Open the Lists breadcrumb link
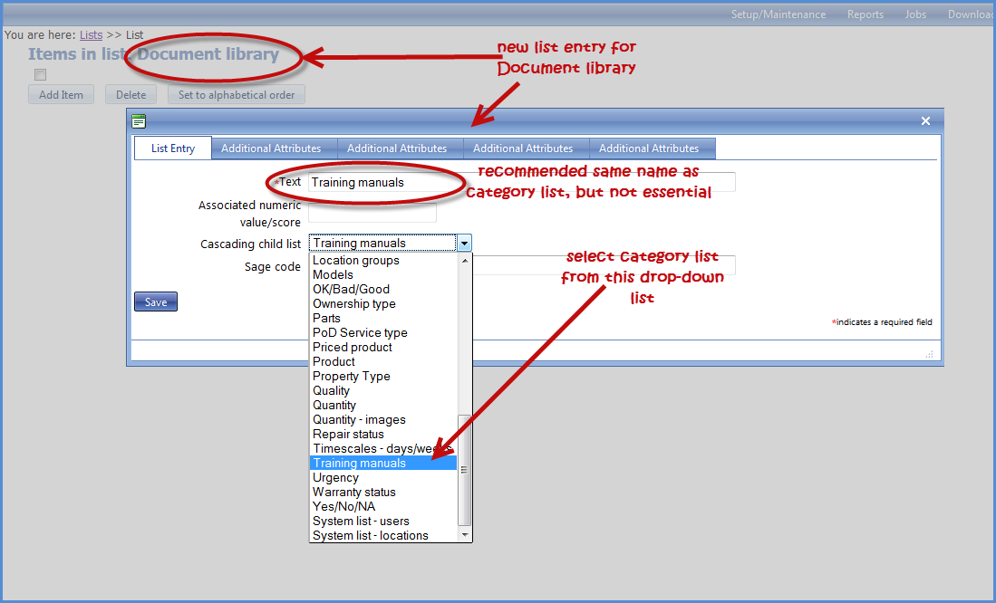This screenshot has height=603, width=996. [x=90, y=33]
